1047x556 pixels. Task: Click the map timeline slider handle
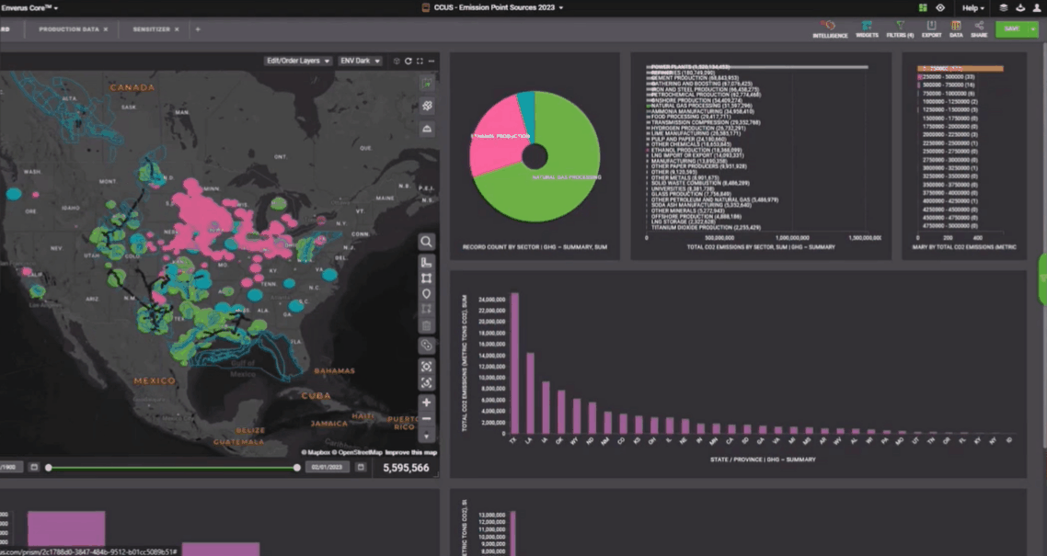(x=296, y=468)
